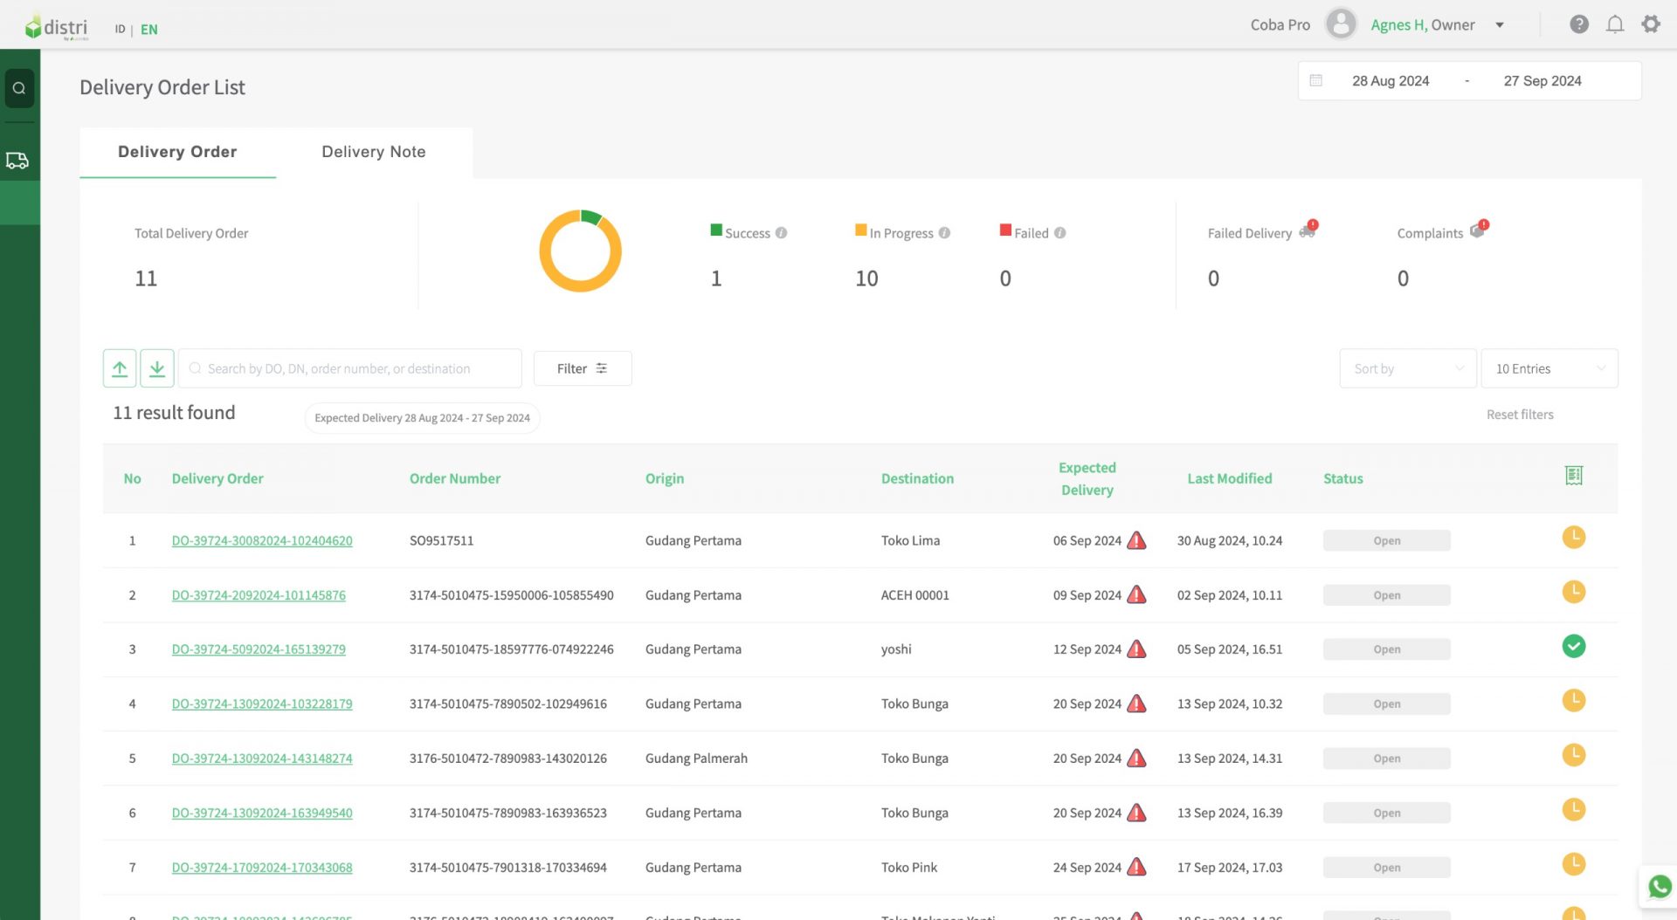Click the help question mark icon
Screen dimensions: 1677x920
(x=1578, y=24)
